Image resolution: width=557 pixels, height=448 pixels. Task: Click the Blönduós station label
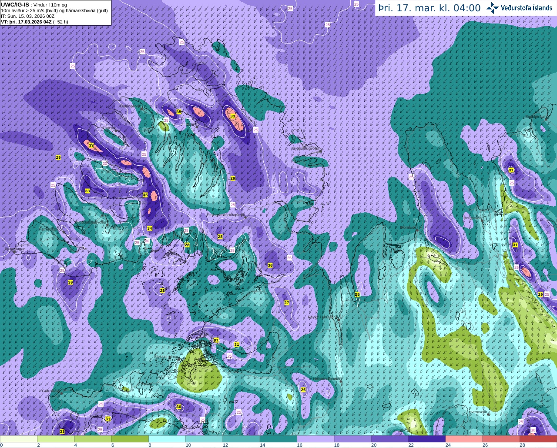pyautogui.click(x=409, y=227)
